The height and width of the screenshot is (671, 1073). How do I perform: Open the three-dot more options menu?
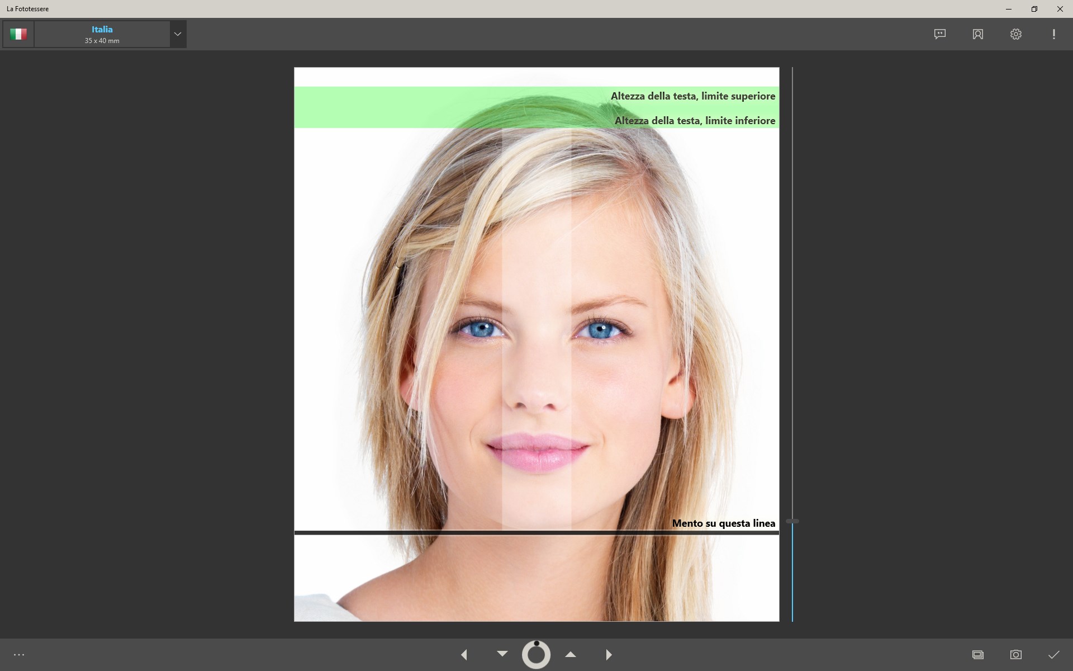(19, 654)
